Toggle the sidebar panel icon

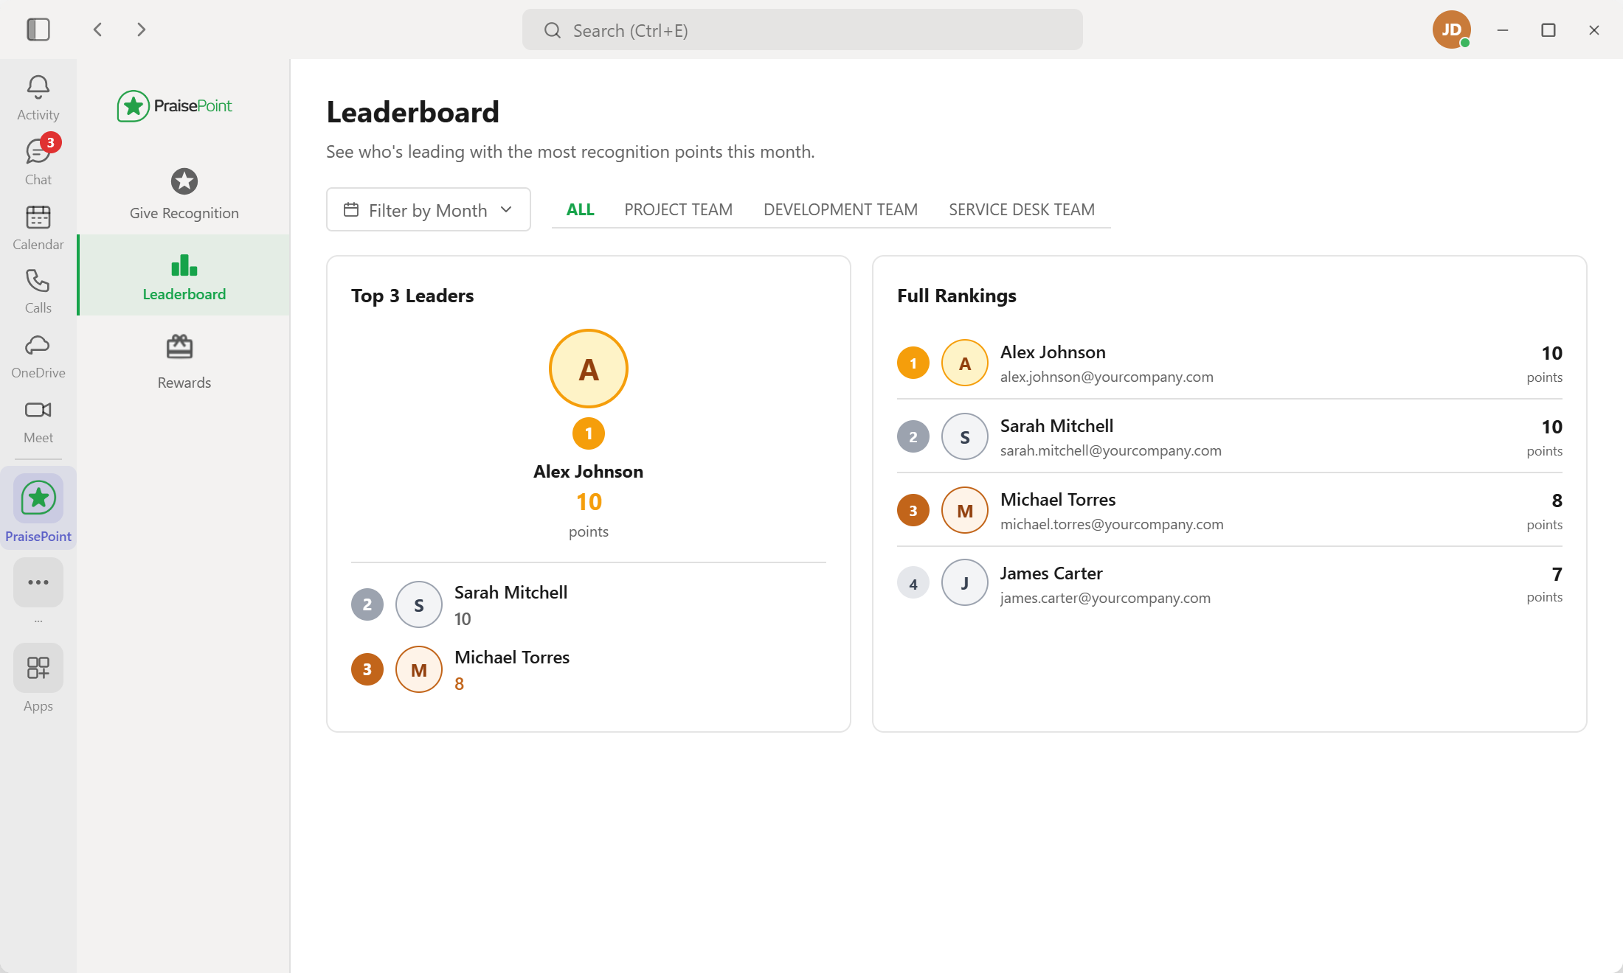pyautogui.click(x=38, y=29)
